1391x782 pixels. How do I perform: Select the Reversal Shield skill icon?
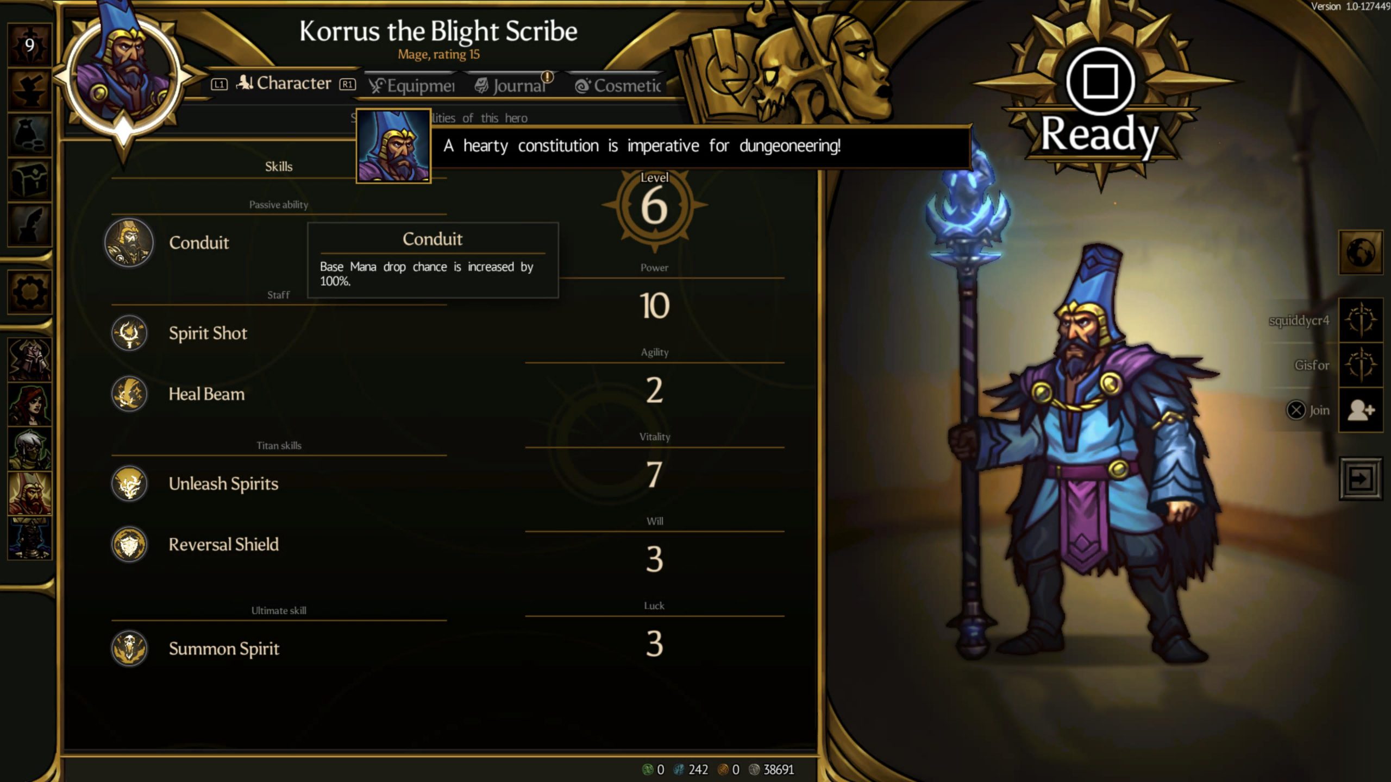tap(129, 544)
